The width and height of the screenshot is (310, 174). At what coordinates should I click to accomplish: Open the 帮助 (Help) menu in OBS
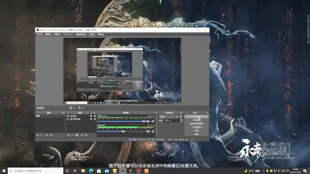[101, 34]
